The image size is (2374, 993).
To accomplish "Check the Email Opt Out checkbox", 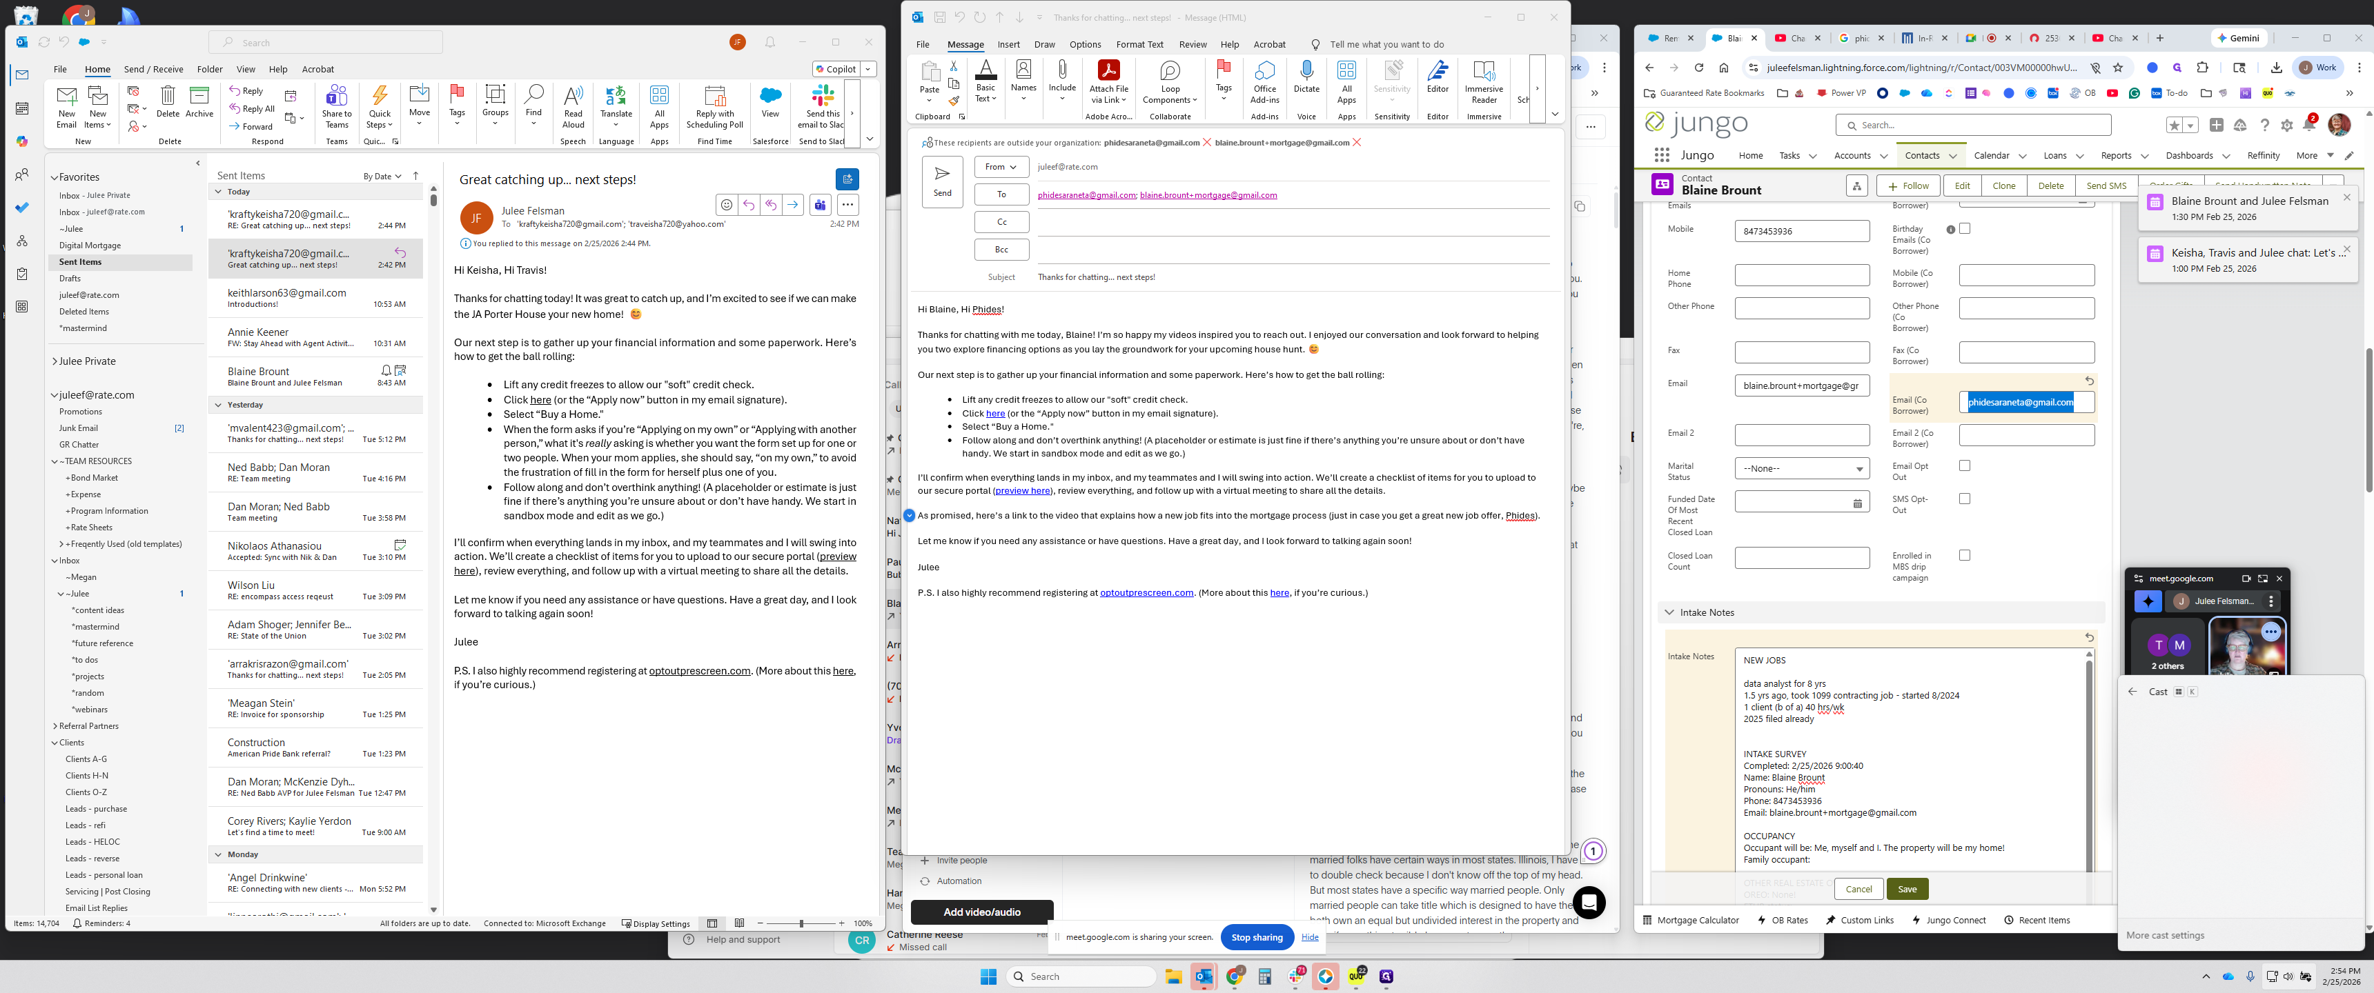I will [1964, 466].
